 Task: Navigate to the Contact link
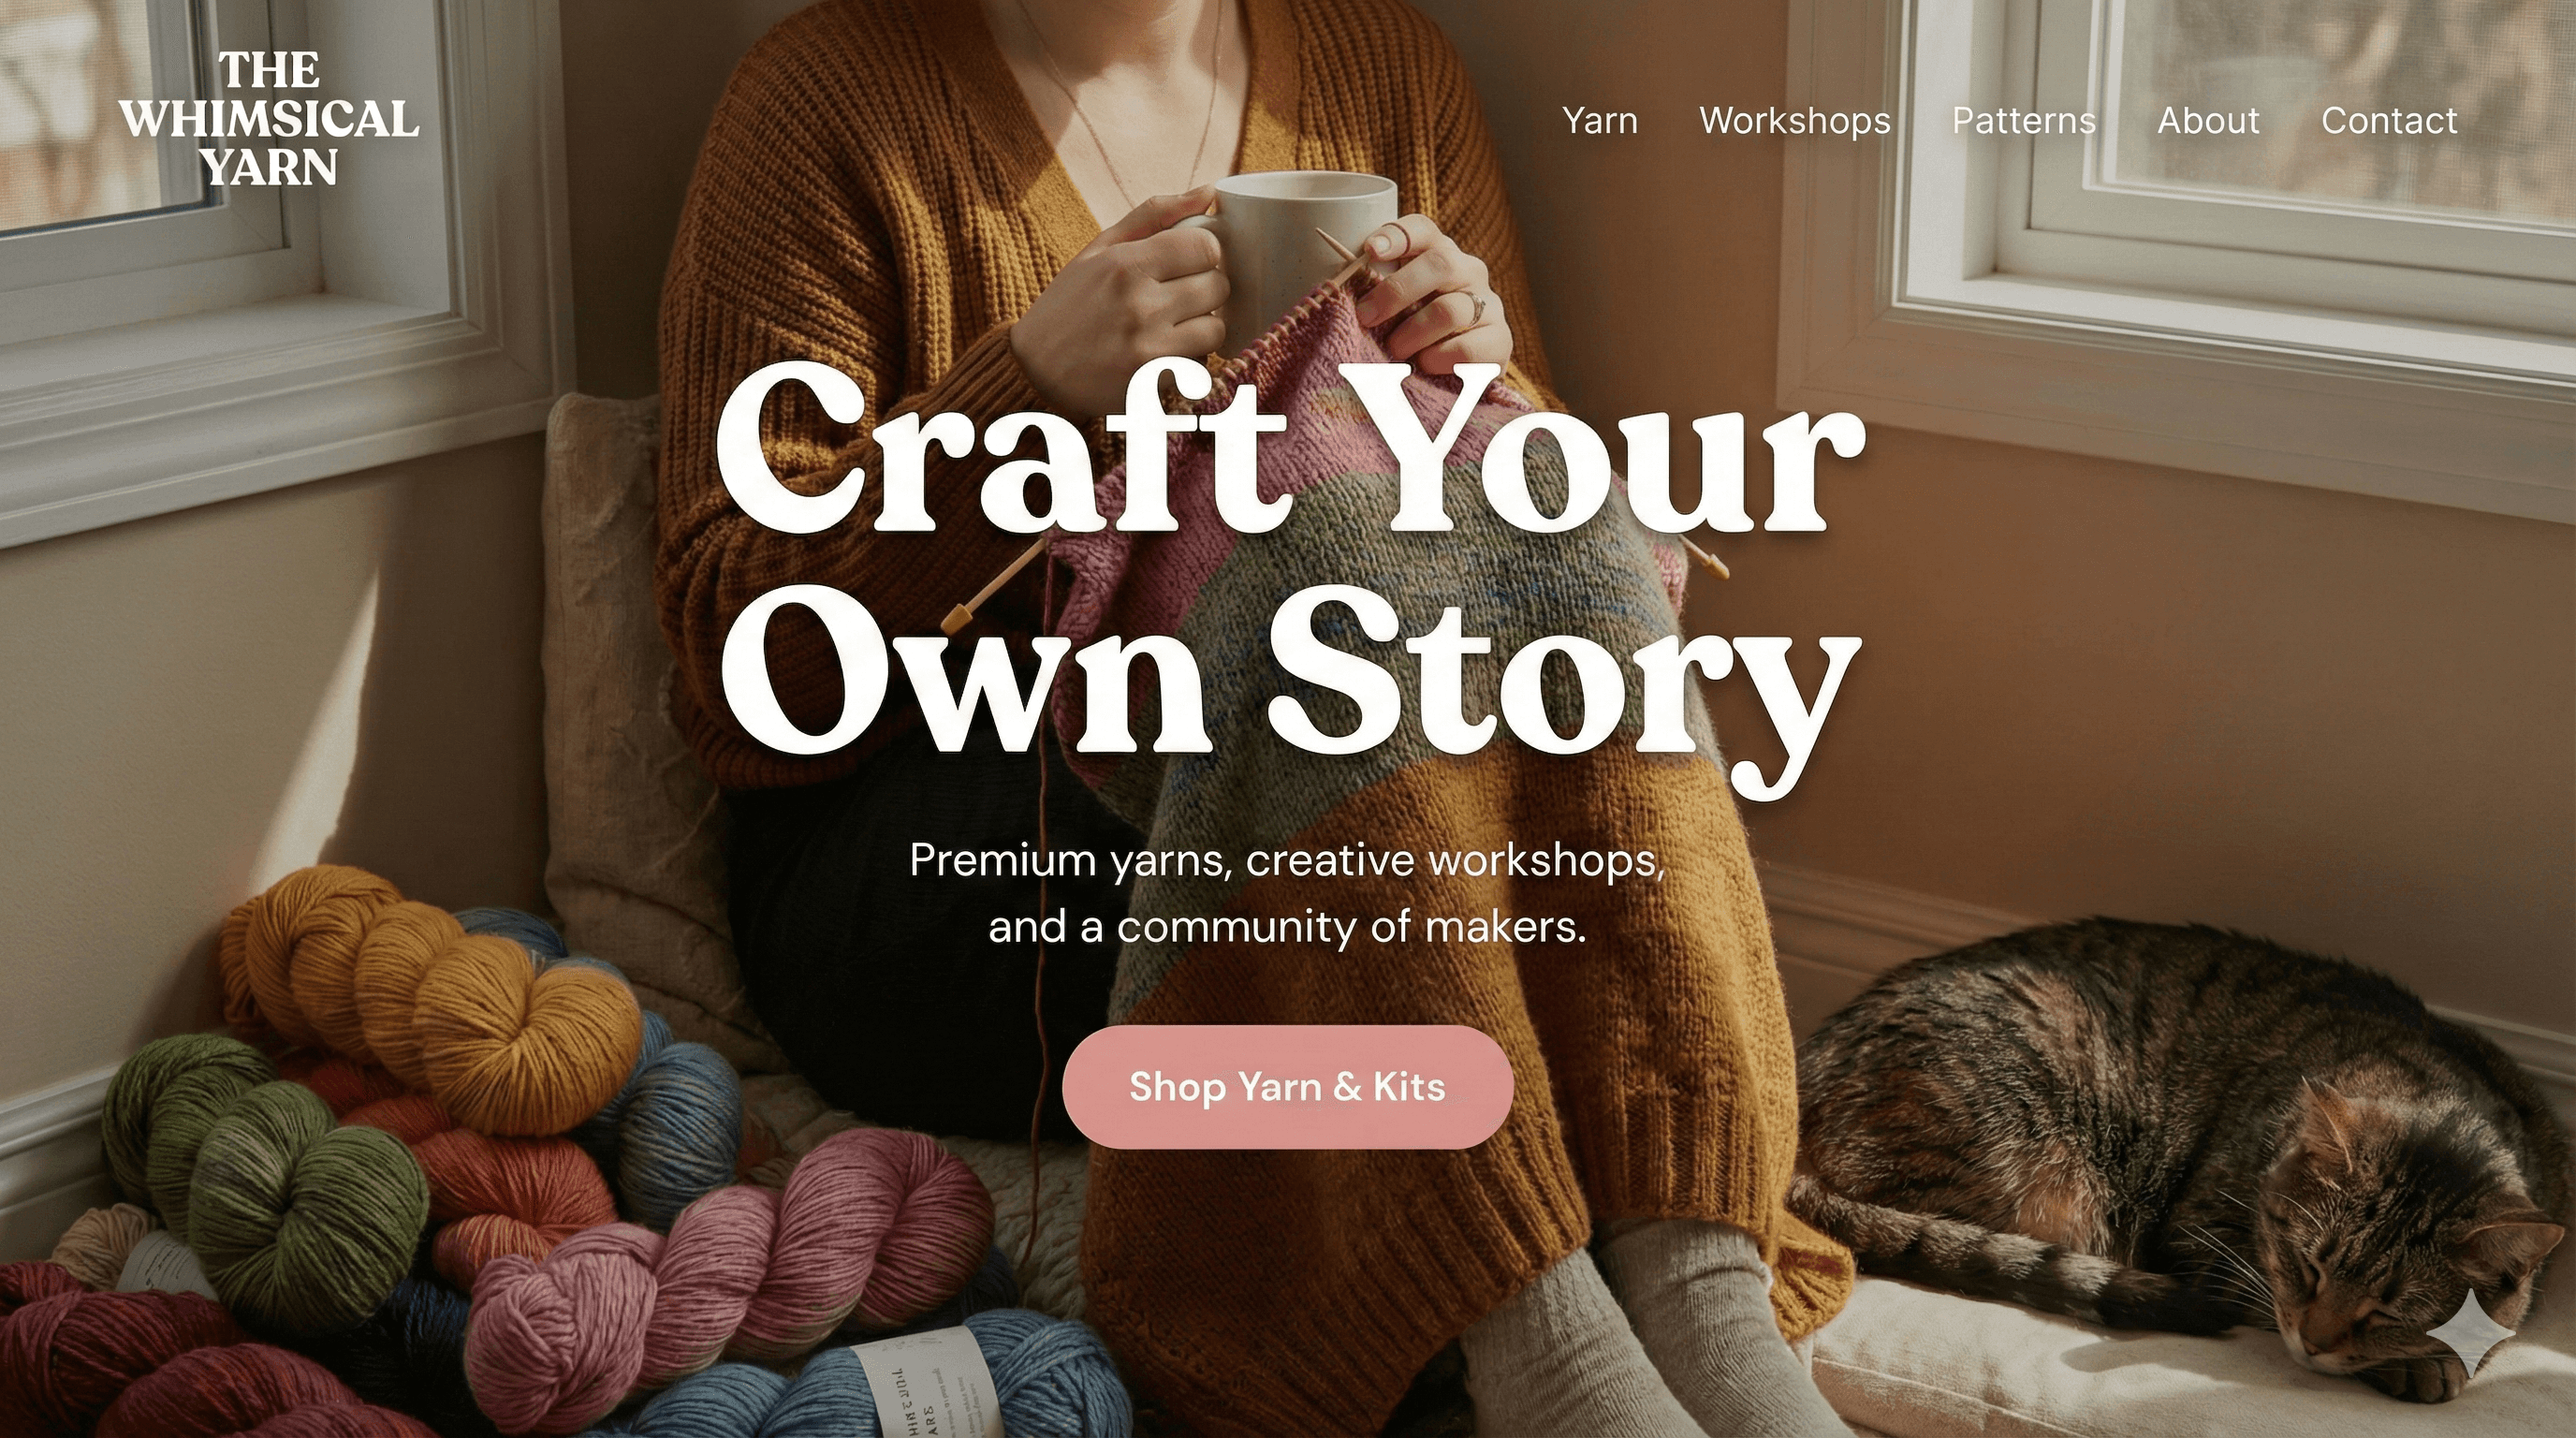coord(2389,120)
